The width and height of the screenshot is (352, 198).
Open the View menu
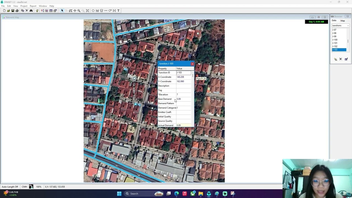[16, 6]
